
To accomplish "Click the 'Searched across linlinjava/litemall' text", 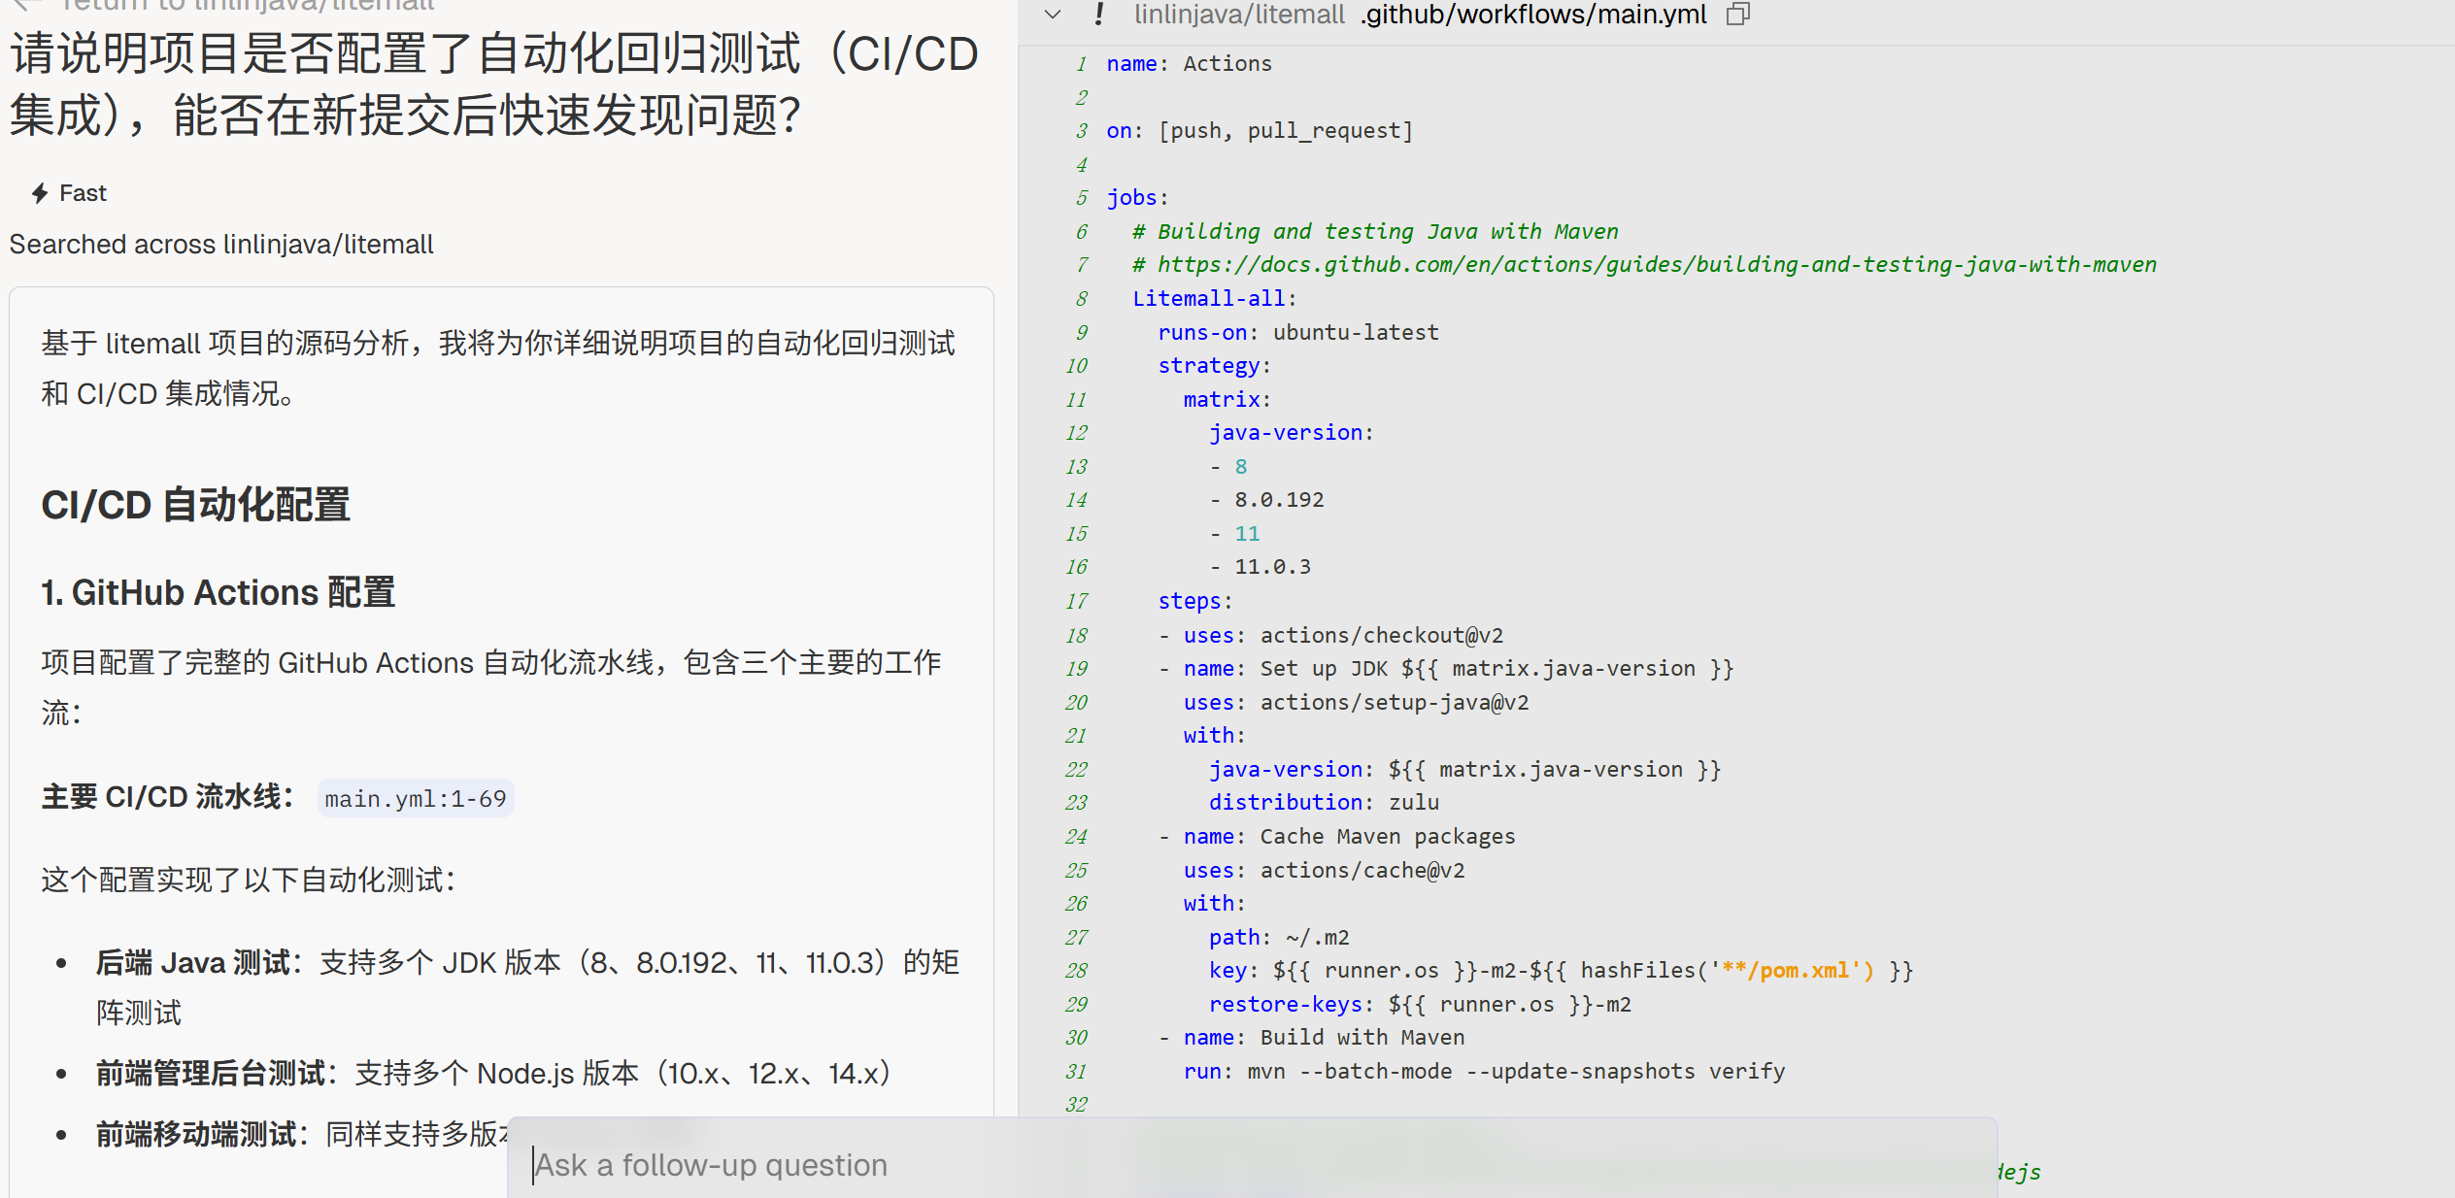I will (x=221, y=244).
